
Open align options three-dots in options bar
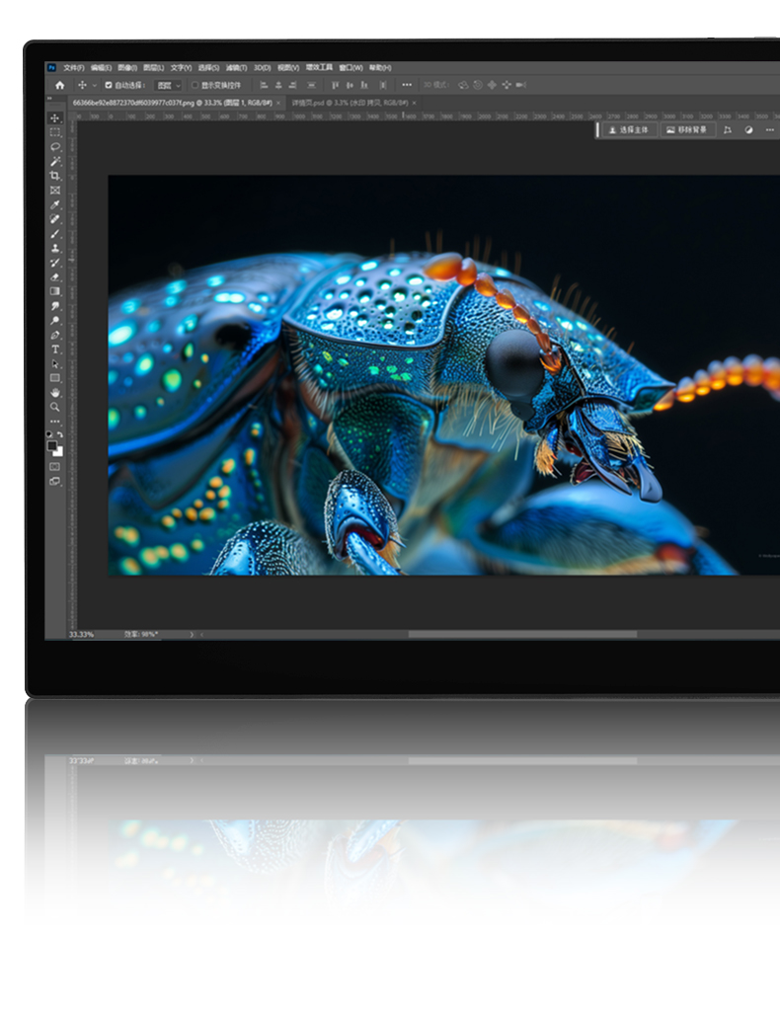pos(407,85)
